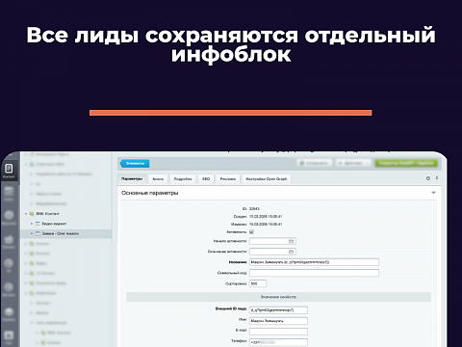Click the green button in the top toolbar

pyautogui.click(x=406, y=163)
